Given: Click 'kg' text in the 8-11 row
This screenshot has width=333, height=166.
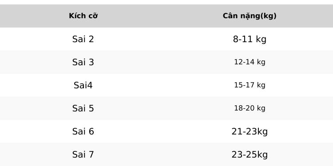Looking at the screenshot, I should [261, 40].
